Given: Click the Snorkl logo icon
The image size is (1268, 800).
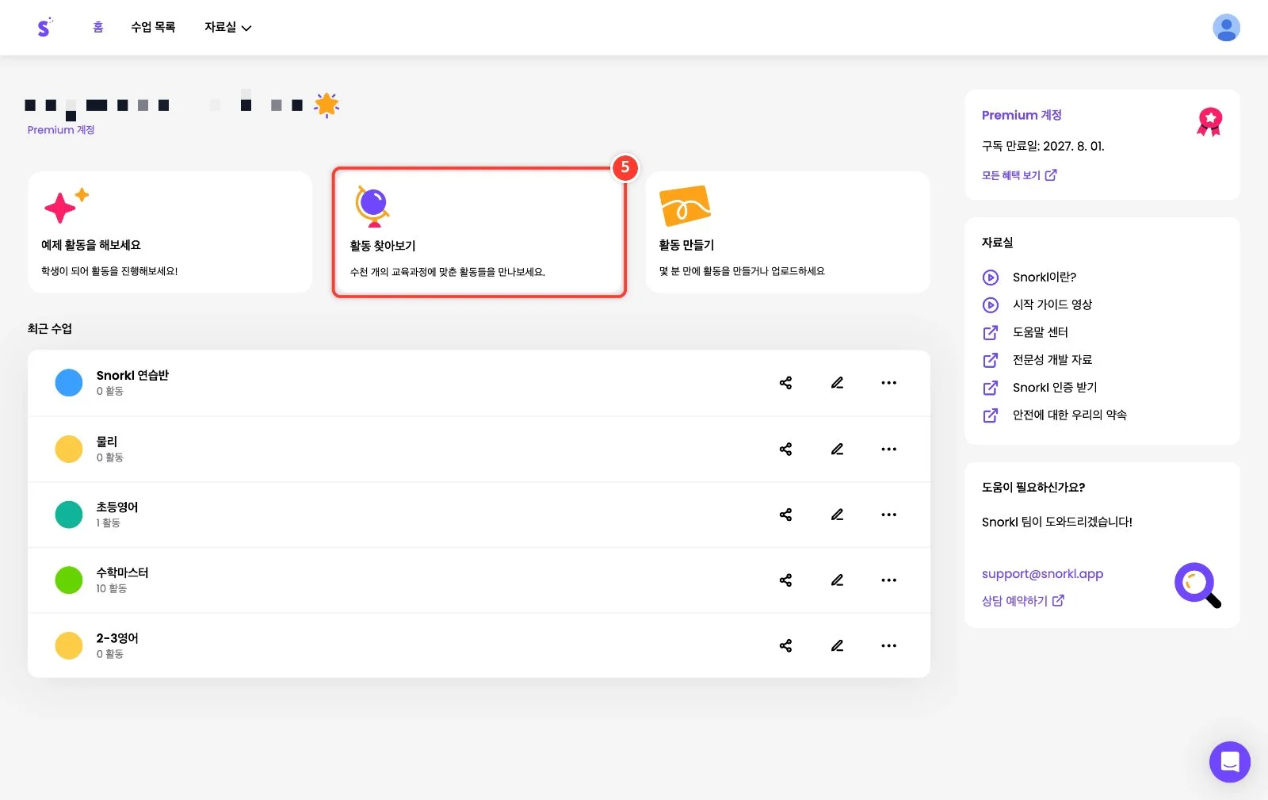Looking at the screenshot, I should [44, 27].
